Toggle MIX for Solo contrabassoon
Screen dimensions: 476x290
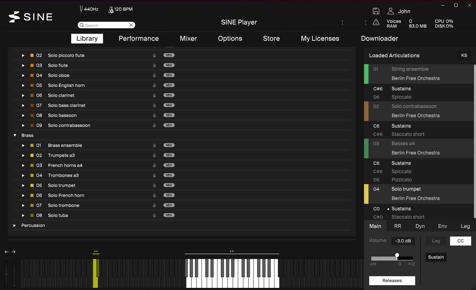(169, 125)
